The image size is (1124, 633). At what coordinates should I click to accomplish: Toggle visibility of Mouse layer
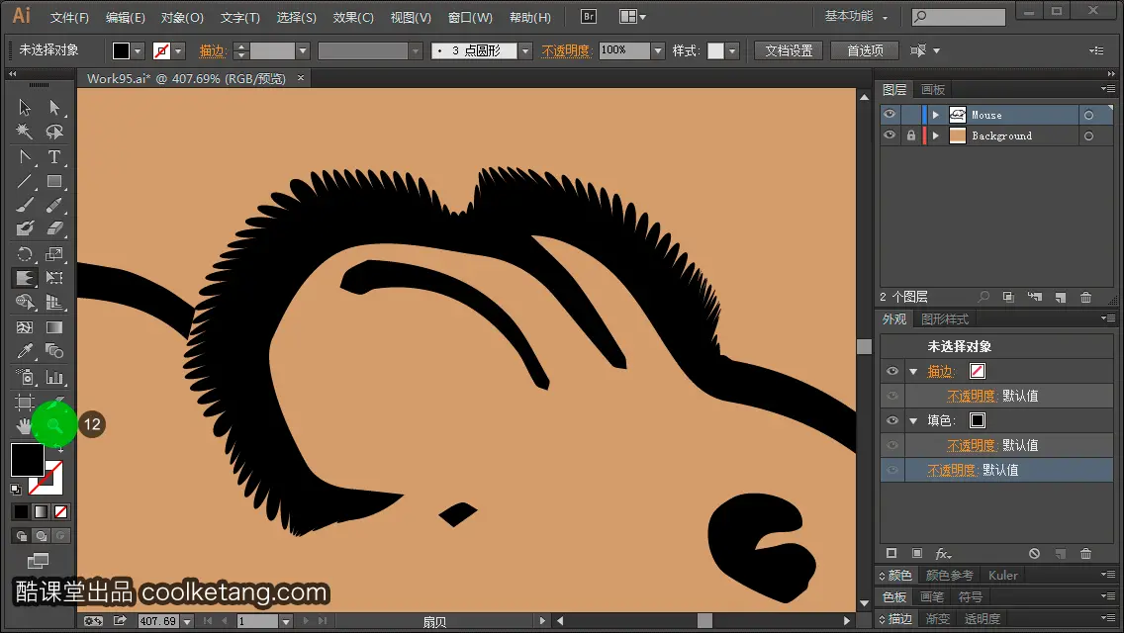coord(890,115)
